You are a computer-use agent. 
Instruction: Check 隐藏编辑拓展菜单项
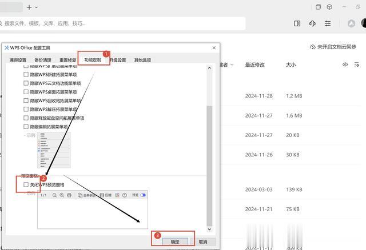coord(26,127)
